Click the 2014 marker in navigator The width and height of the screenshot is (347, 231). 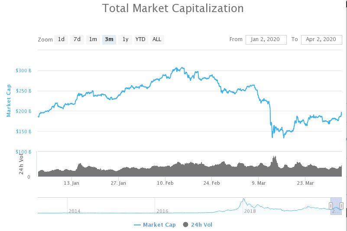point(75,211)
